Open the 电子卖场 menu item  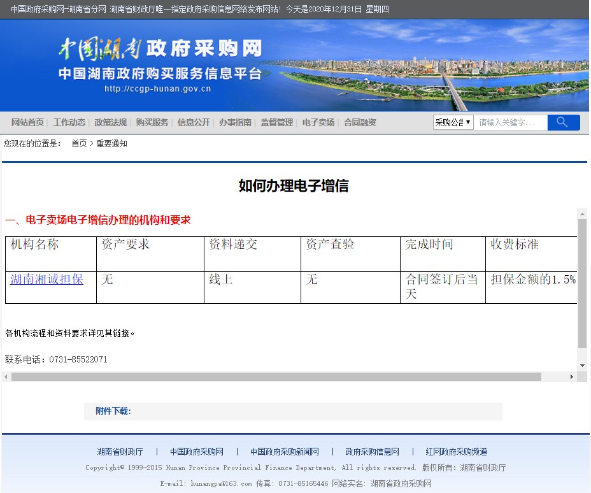[318, 122]
